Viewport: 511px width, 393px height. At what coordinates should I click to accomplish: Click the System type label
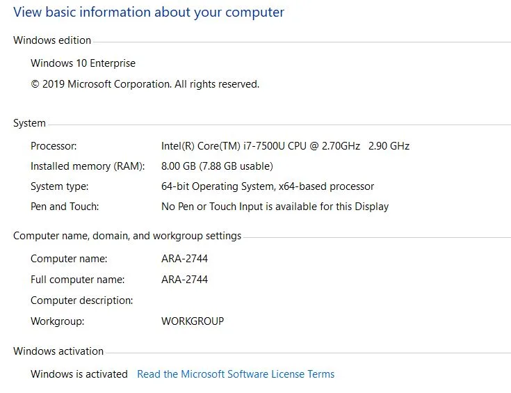(x=59, y=186)
